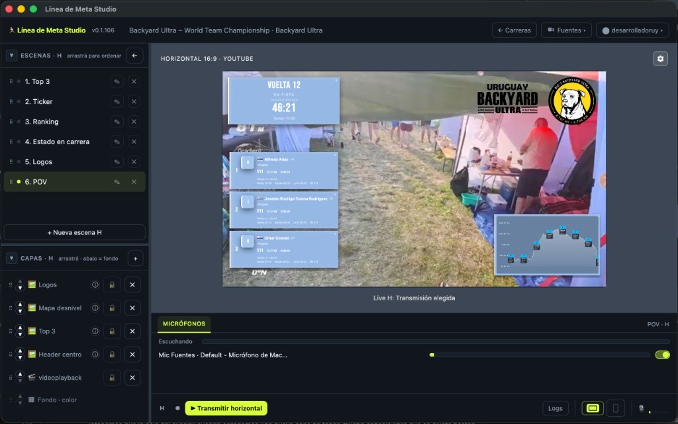
Task: Switch to vertical layout preview icon
Action: pos(615,408)
